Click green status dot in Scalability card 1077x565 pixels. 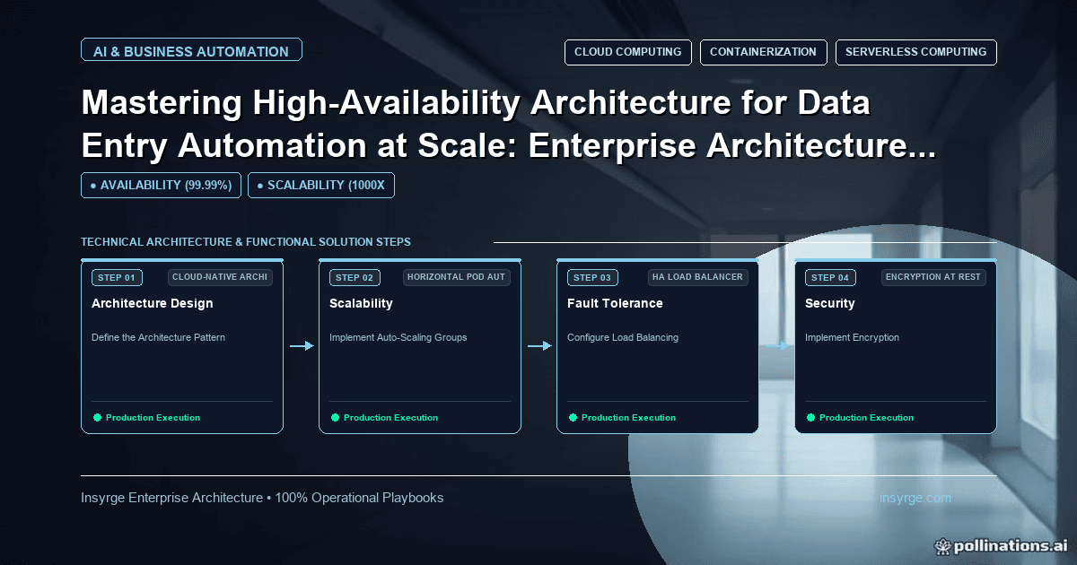coord(335,417)
